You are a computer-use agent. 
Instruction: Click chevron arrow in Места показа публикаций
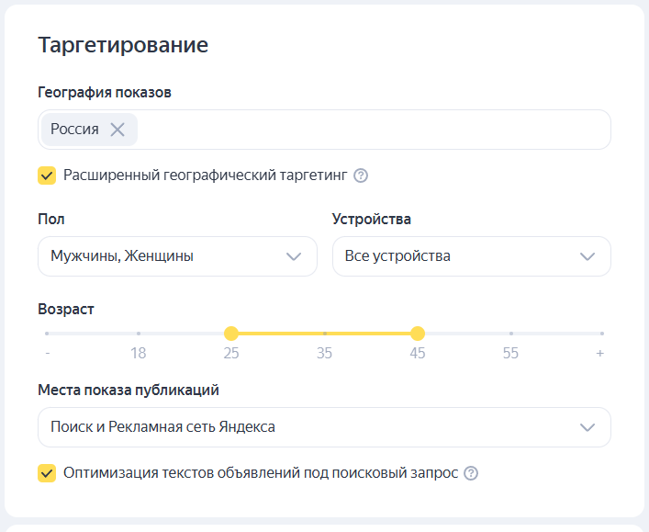click(x=587, y=427)
